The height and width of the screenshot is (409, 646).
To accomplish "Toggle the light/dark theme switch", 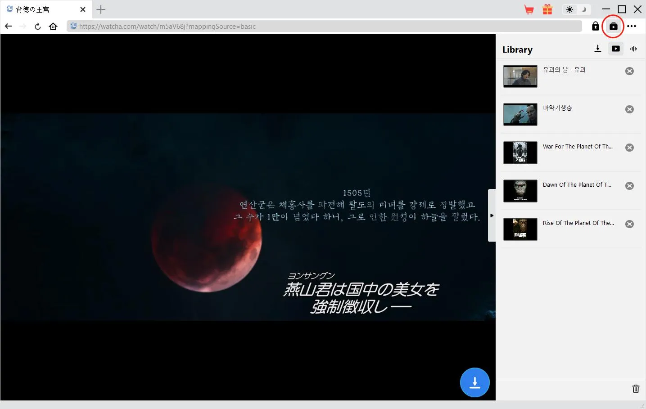I will [x=577, y=9].
